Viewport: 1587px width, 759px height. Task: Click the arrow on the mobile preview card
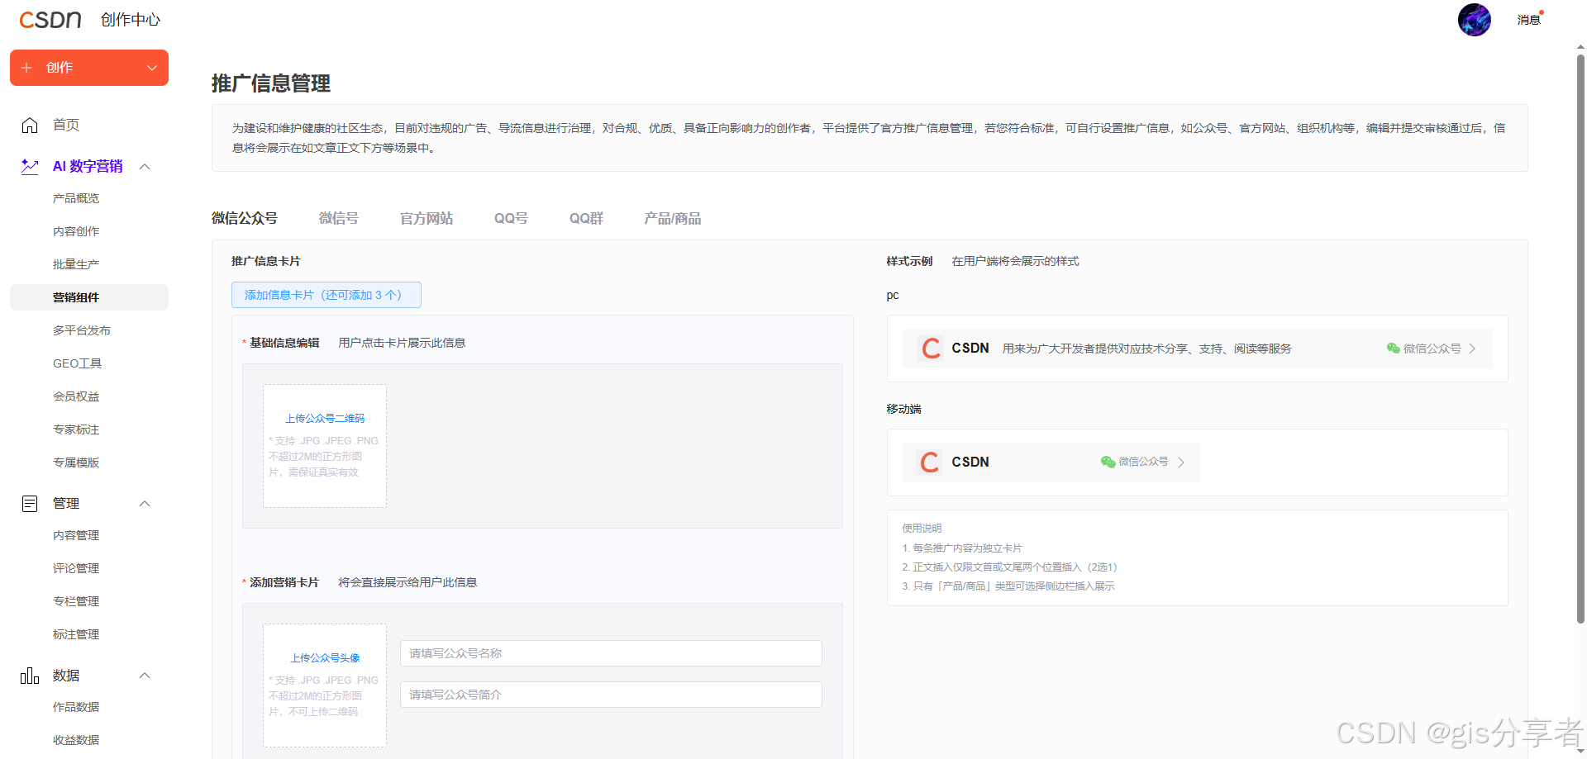click(x=1181, y=463)
